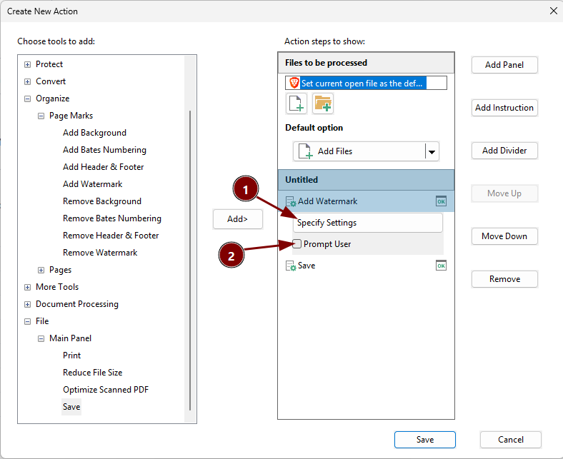Select Remove Watermark tool
The height and width of the screenshot is (459, 563).
[100, 253]
